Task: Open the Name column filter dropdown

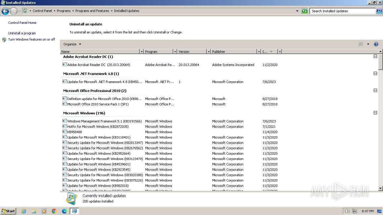Action: pyautogui.click(x=142, y=52)
